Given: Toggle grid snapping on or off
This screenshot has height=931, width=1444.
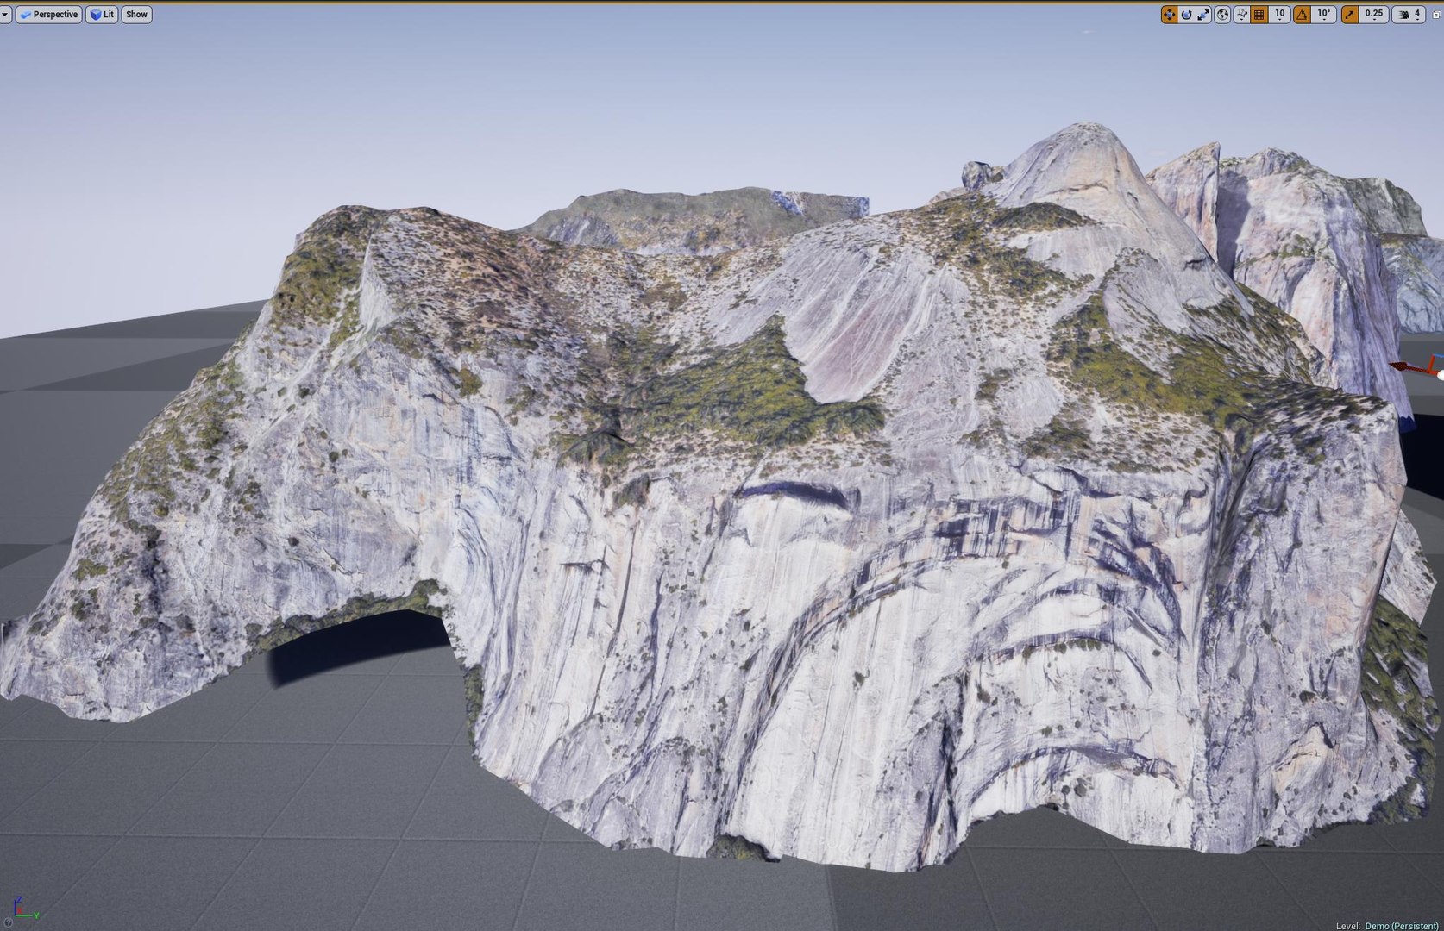Looking at the screenshot, I should (1259, 15).
